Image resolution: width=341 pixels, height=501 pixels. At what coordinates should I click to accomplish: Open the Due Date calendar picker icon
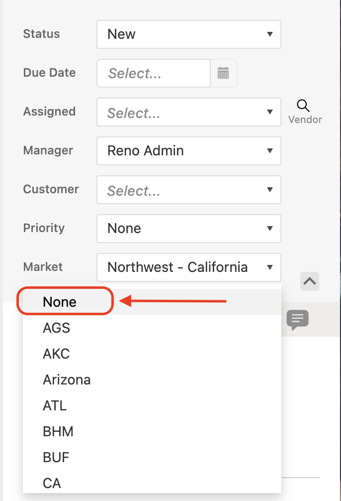click(223, 73)
